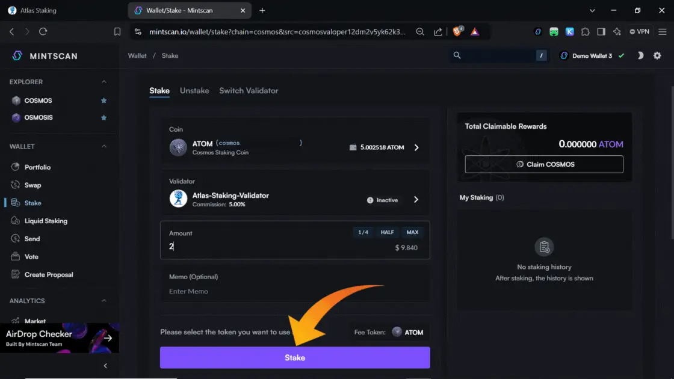Toggle dark/light mode moon icon
Viewport: 674px width, 379px height.
pyautogui.click(x=640, y=55)
